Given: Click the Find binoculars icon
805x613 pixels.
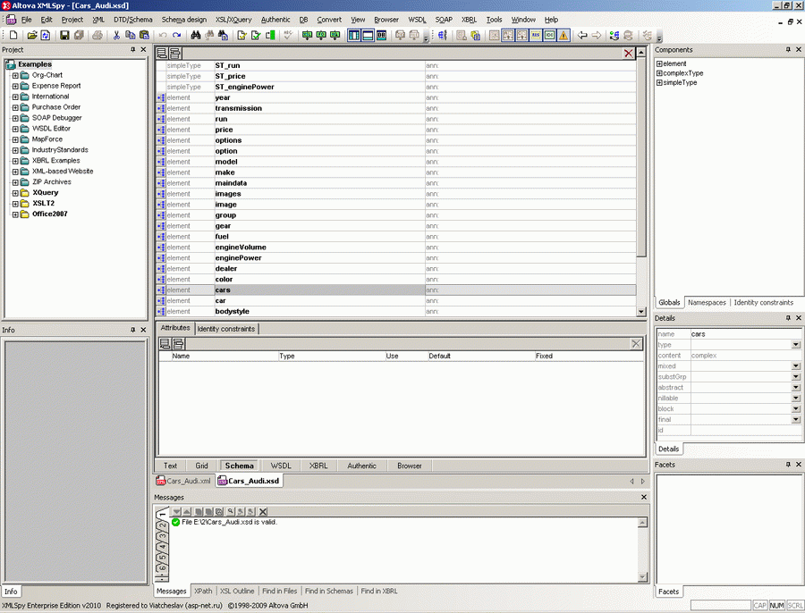Looking at the screenshot, I should tap(196, 35).
